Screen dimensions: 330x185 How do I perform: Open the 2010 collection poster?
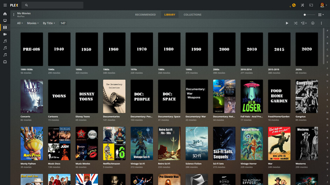click(252, 49)
